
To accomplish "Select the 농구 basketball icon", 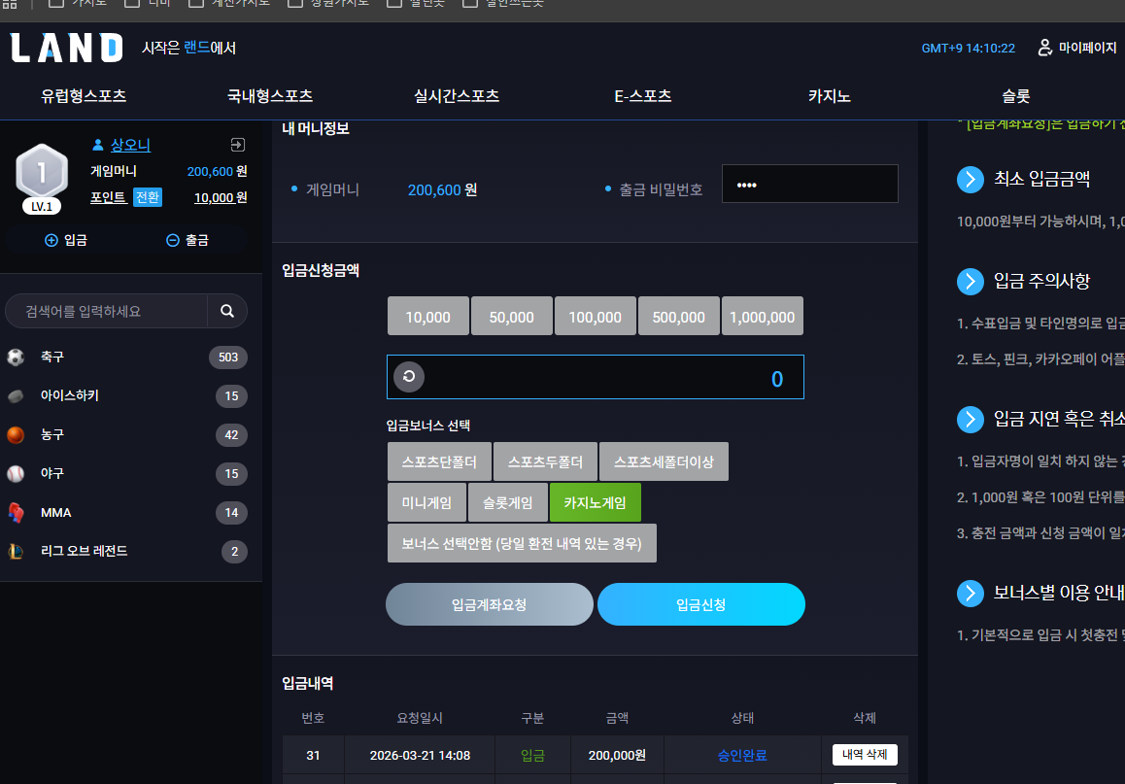I will [x=16, y=434].
